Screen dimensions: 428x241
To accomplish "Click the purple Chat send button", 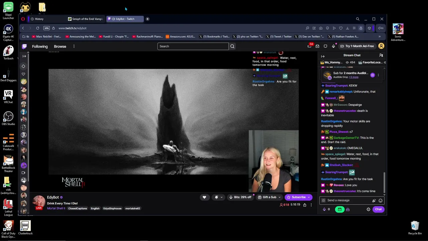I will coord(378,209).
